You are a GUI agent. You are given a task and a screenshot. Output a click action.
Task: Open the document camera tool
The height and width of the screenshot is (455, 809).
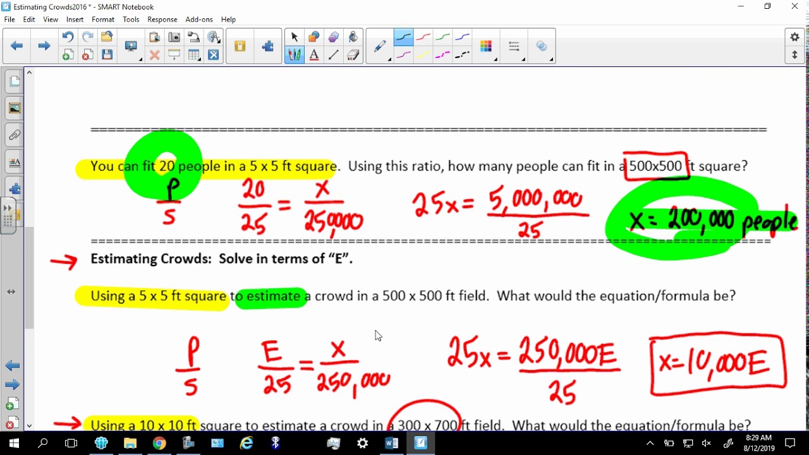pos(194,37)
